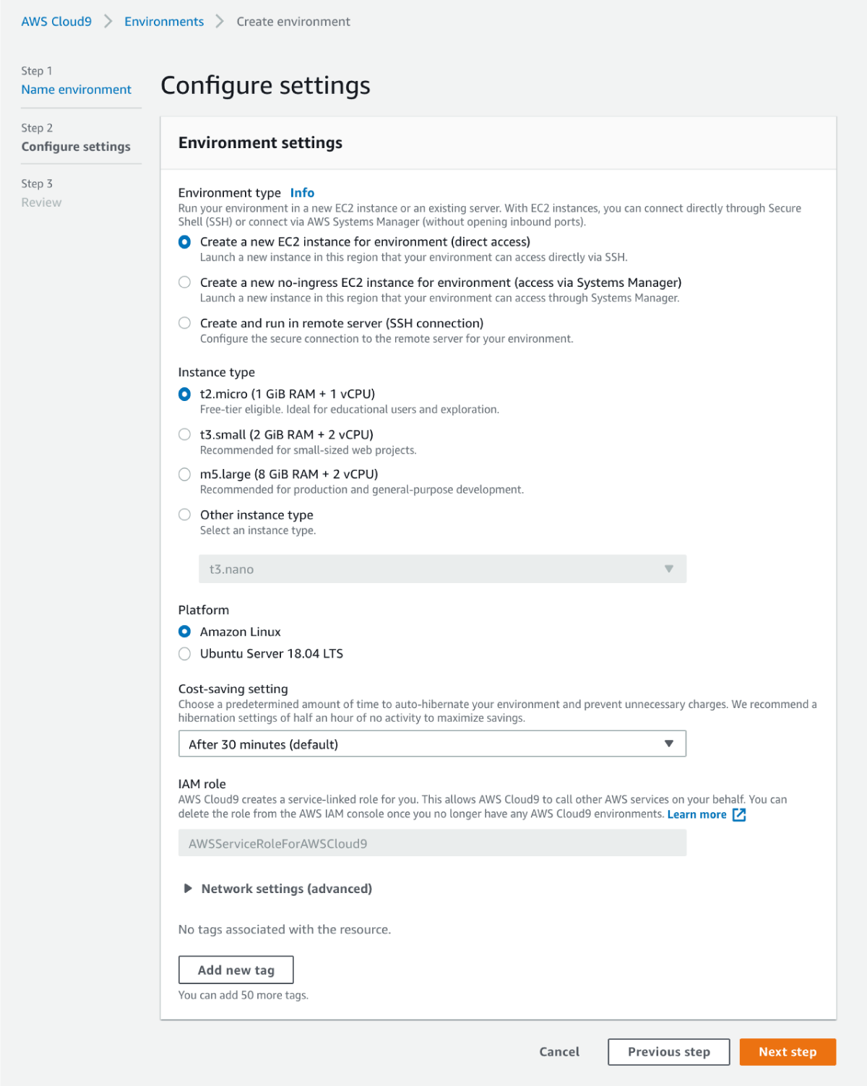
Task: Open the t3.nano instance type dropdown
Action: pyautogui.click(x=442, y=569)
